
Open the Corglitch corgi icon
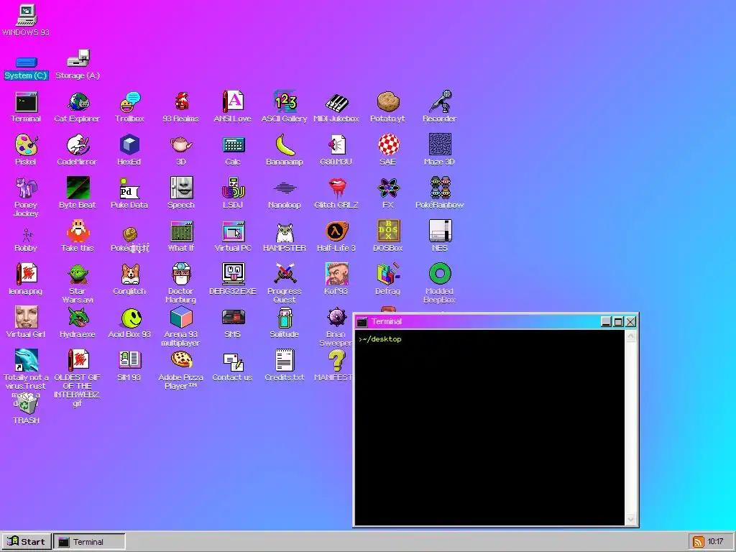click(x=129, y=275)
